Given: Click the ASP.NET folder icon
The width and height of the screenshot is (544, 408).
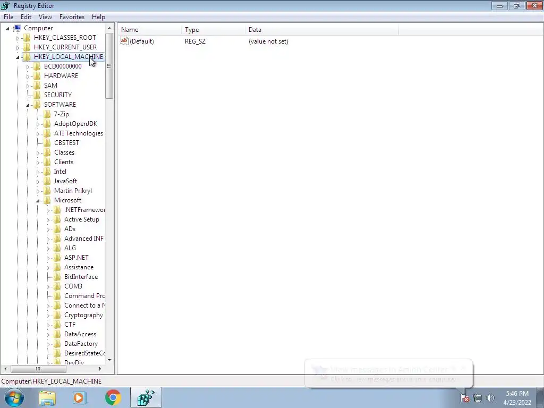Looking at the screenshot, I should (57, 258).
